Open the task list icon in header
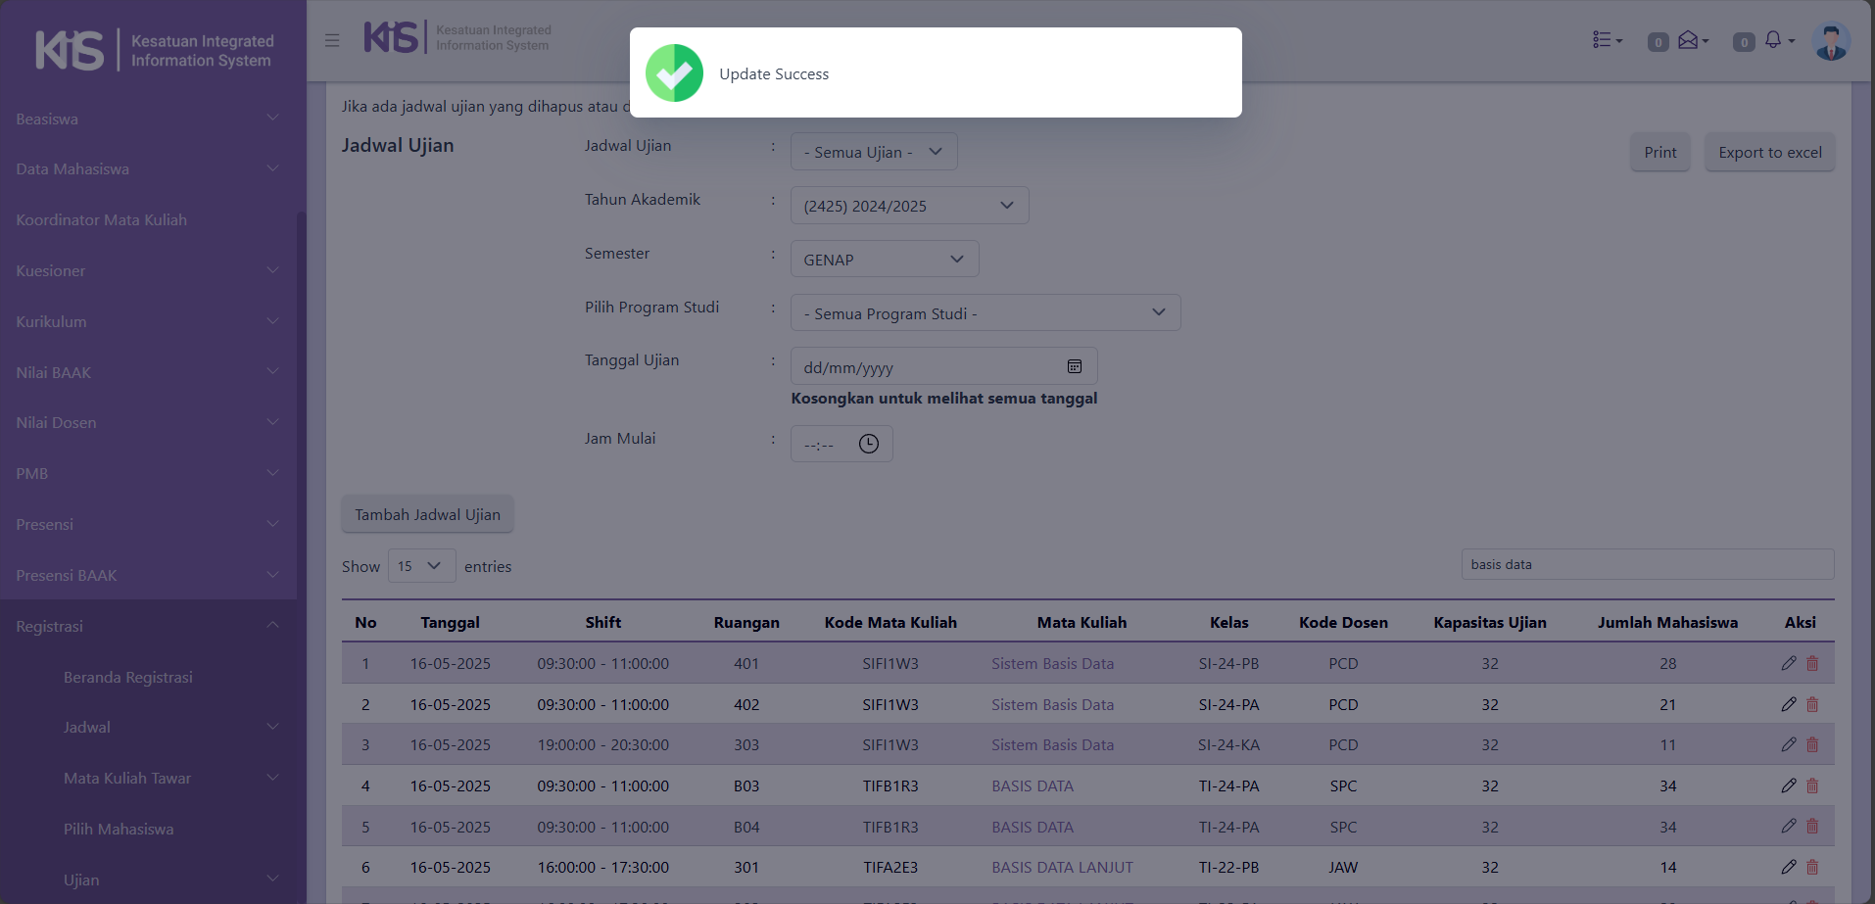 click(1606, 40)
